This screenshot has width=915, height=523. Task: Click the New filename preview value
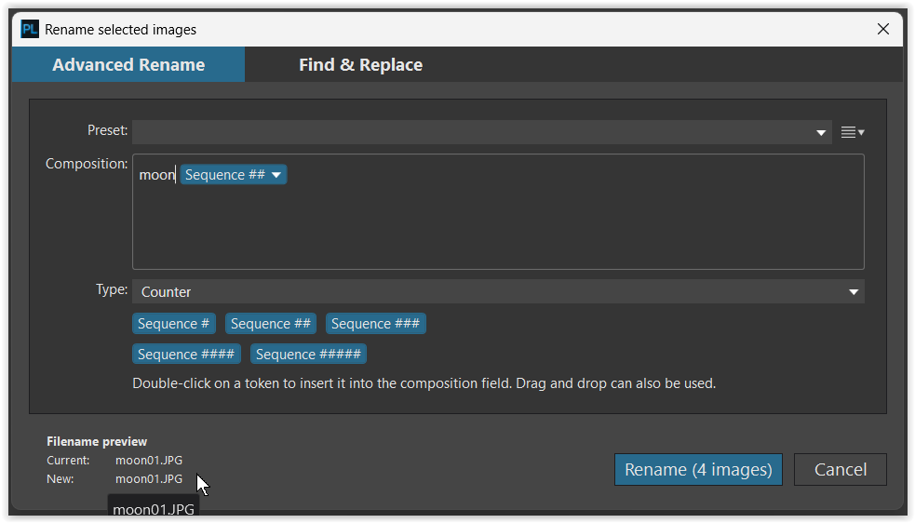(149, 479)
